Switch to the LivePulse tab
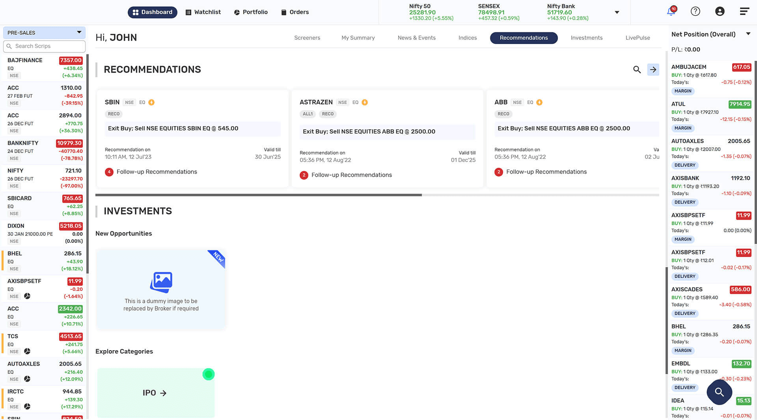 [638, 38]
